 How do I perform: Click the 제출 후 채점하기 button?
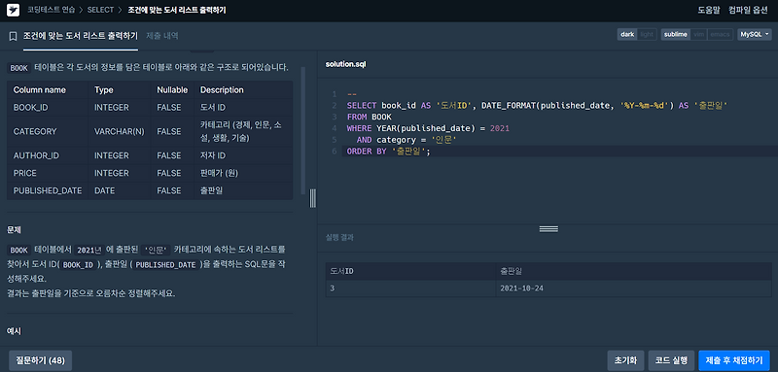(734, 360)
